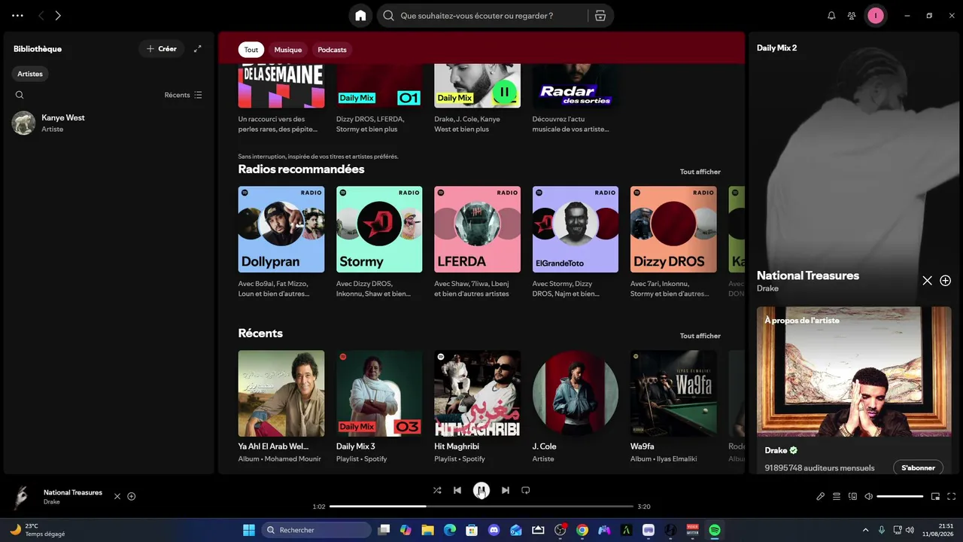Open Google Chrome from the taskbar
This screenshot has width=963, height=542.
582,530
